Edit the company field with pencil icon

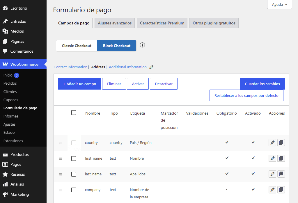[272, 190]
